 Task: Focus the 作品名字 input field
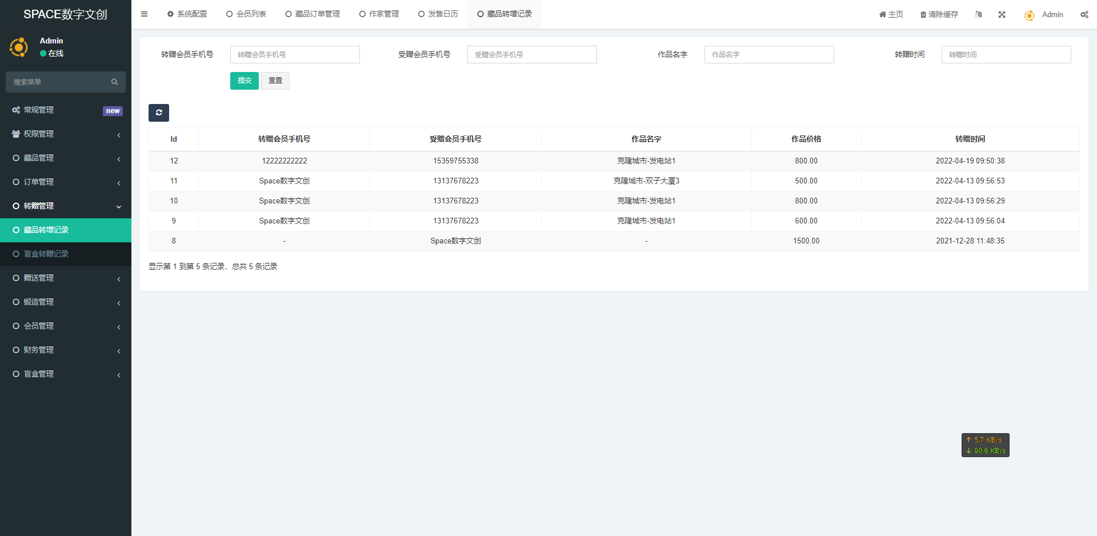point(768,54)
